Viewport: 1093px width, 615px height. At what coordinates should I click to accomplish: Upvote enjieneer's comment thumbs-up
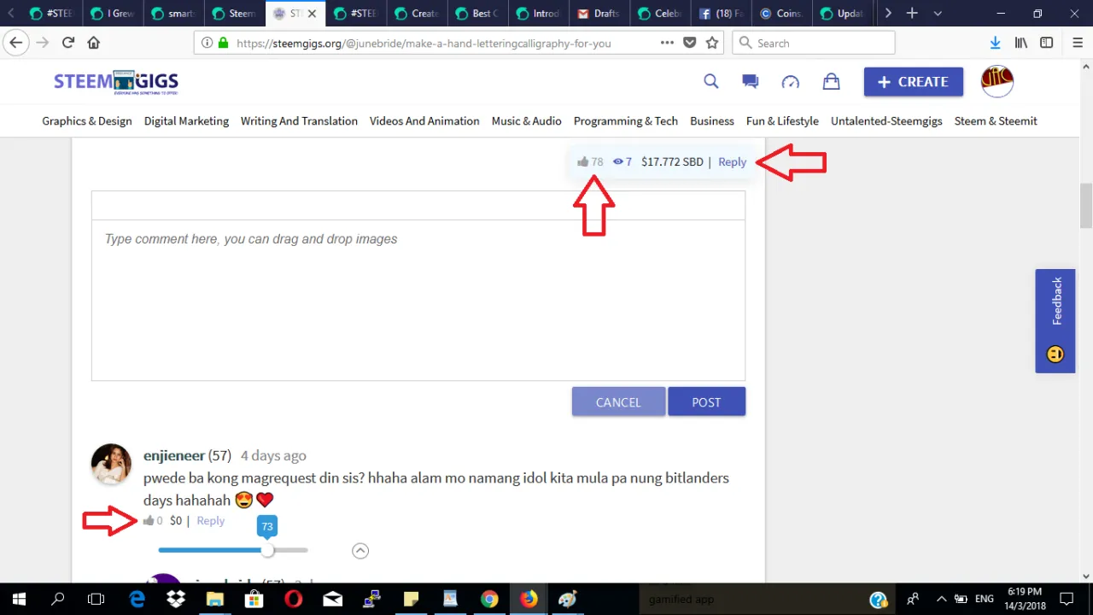pos(149,520)
